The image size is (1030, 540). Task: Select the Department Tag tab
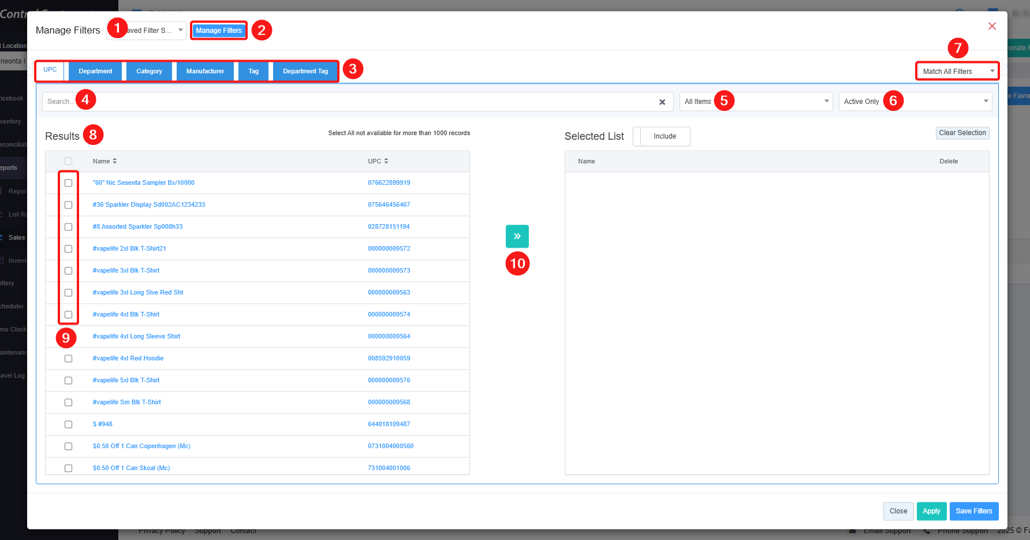(x=305, y=72)
